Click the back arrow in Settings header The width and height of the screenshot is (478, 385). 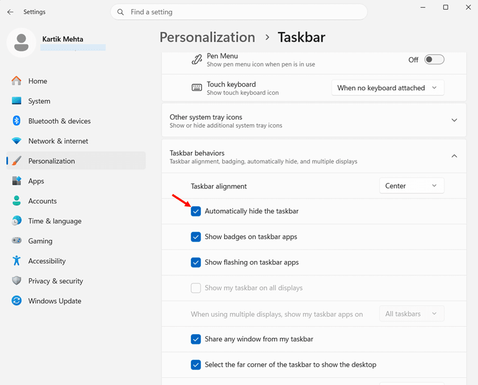pyautogui.click(x=10, y=12)
